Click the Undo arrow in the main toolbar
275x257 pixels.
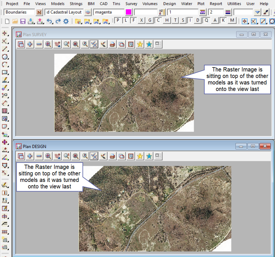pyautogui.click(x=49, y=21)
